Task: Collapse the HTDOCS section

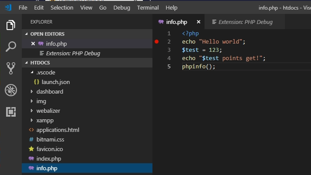Action: point(27,63)
